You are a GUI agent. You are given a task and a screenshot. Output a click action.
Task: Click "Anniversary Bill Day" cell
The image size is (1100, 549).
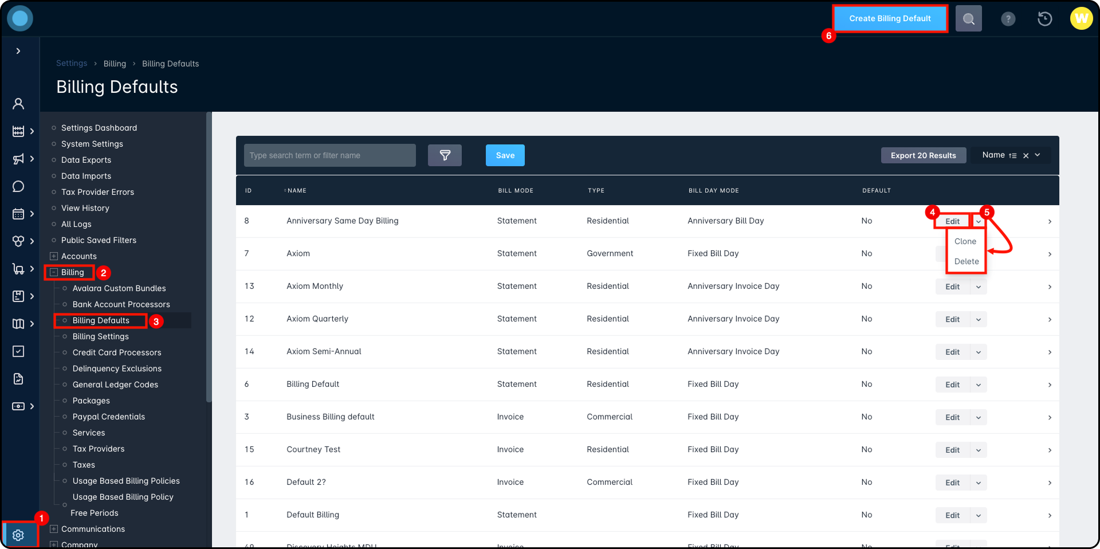(x=726, y=221)
